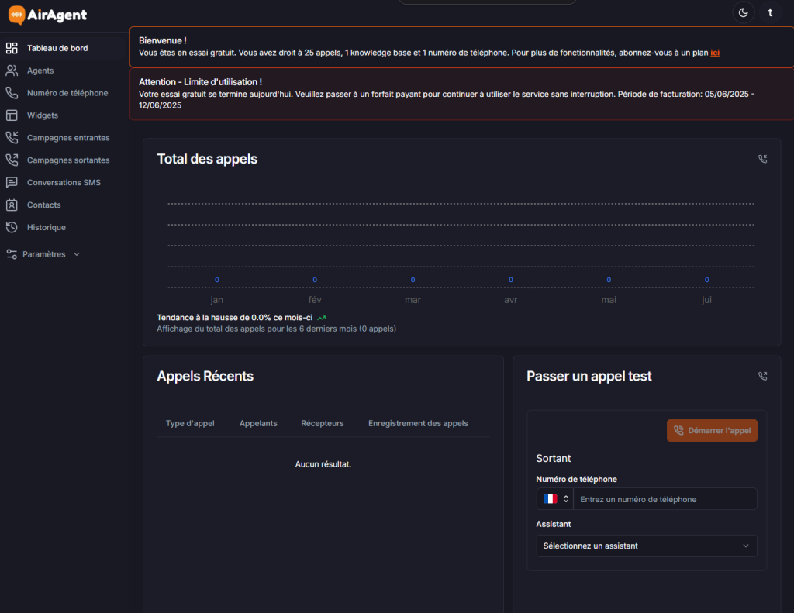Open Campagnes entrantes
The image size is (794, 613).
pos(68,138)
